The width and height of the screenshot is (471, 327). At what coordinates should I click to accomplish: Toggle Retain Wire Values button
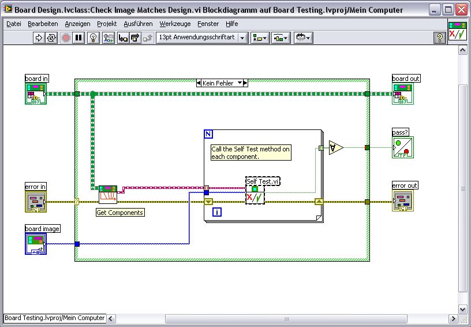108,38
